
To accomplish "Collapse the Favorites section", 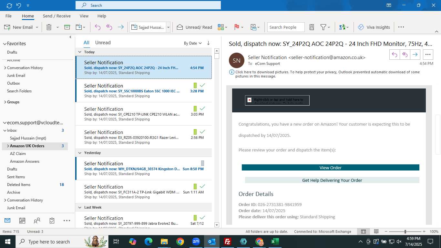I will 5,44.
